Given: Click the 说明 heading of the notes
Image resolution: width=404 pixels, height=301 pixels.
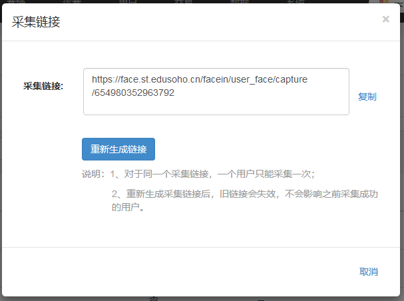Looking at the screenshot, I should coord(93,174).
